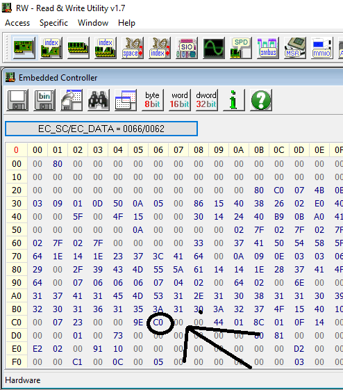343x390 pixels.
Task: Select the 80 value in row 00
Action: (x=58, y=164)
